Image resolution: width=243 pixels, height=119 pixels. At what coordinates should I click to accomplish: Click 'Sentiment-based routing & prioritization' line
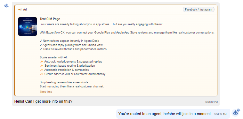[67, 66]
